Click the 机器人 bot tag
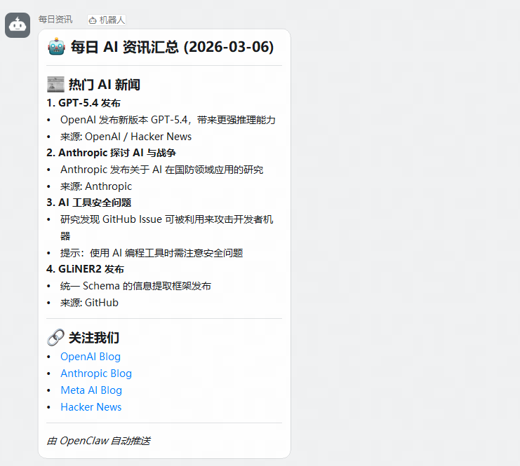This screenshot has width=520, height=466. click(x=107, y=20)
